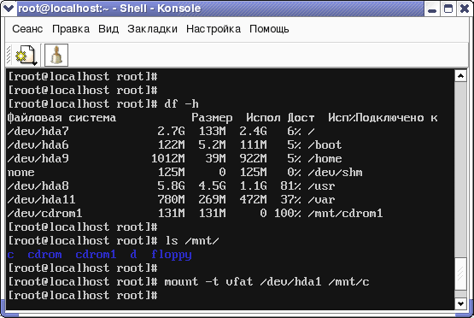474x318 pixels.
Task: Click the toolbar drag handle
Action: pyautogui.click(x=9, y=55)
